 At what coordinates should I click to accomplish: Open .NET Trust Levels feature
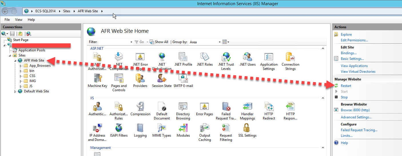pos(226,61)
